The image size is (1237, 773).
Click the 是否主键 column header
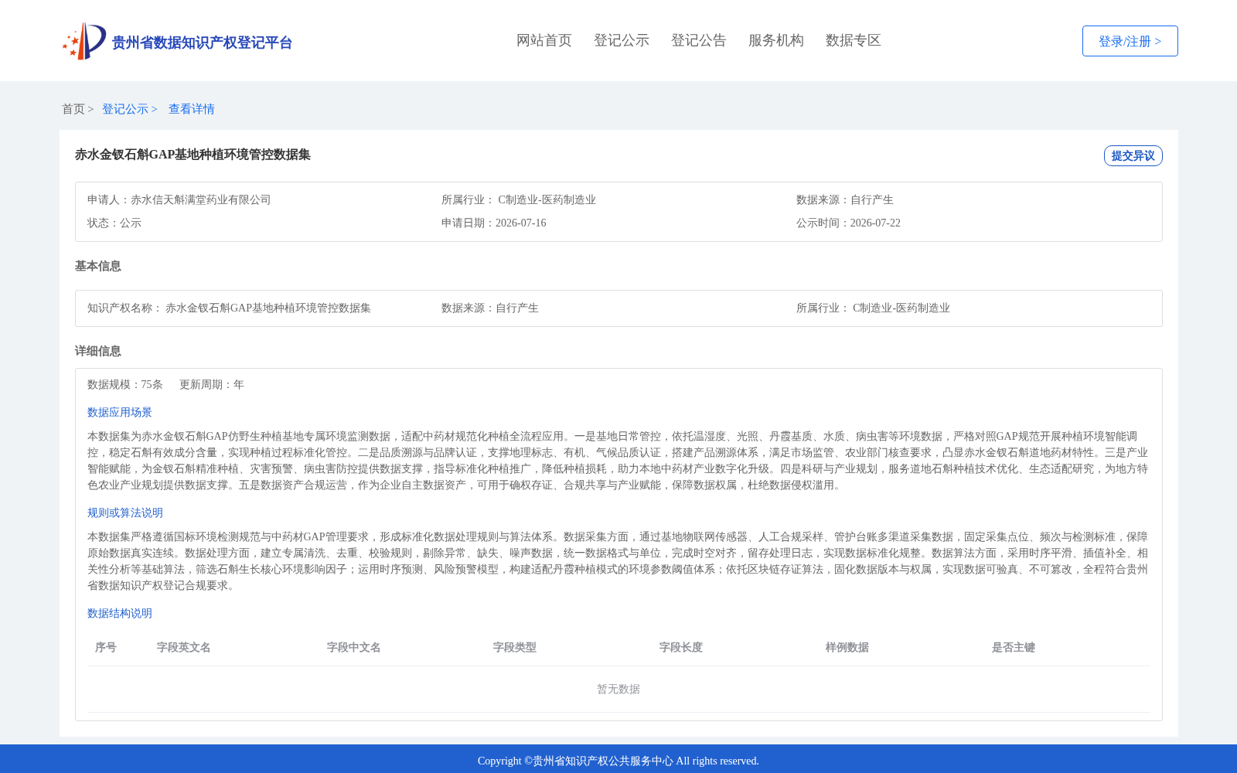click(1014, 647)
